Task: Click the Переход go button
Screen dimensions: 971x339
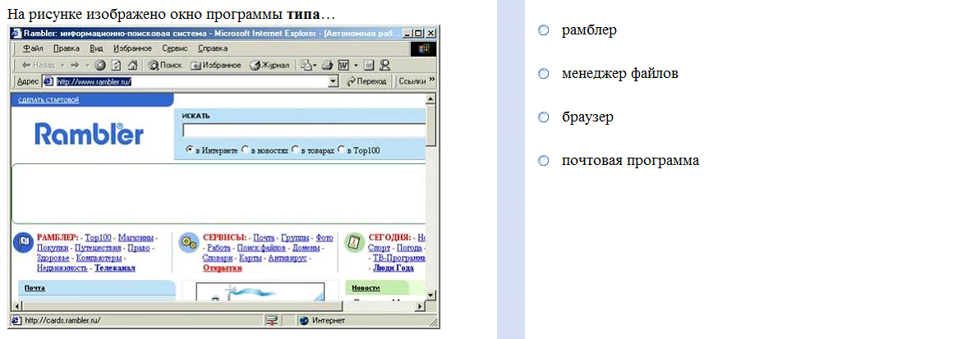Action: 367,81
